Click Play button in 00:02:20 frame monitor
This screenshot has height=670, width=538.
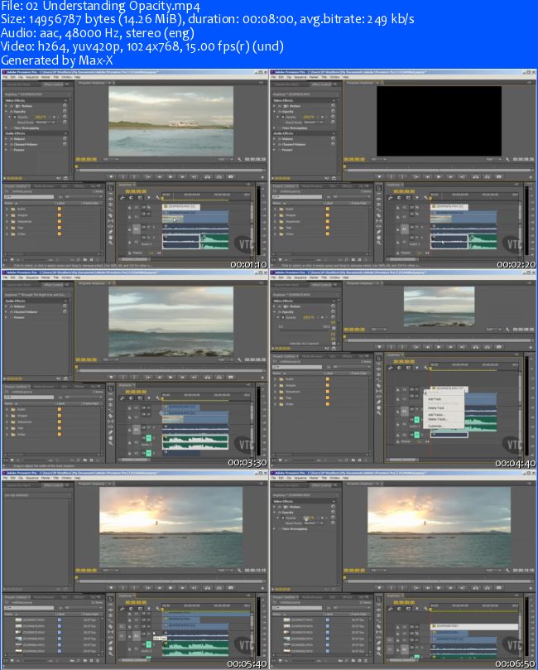(439, 176)
